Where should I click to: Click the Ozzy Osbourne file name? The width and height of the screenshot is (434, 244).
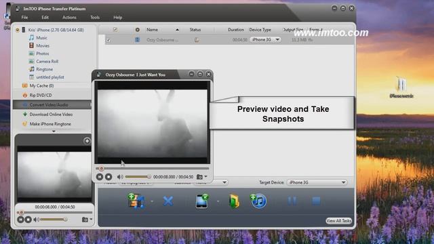pos(163,40)
